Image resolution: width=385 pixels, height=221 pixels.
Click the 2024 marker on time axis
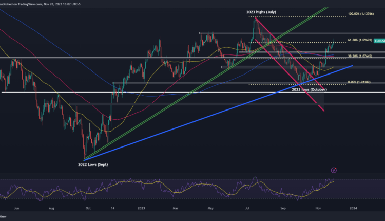pyautogui.click(x=353, y=208)
